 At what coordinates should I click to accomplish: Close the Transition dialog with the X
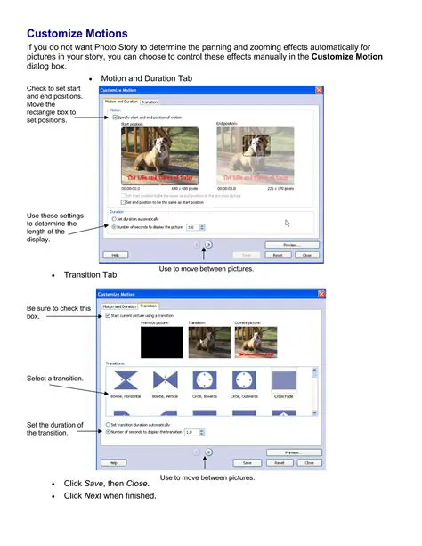(x=321, y=294)
